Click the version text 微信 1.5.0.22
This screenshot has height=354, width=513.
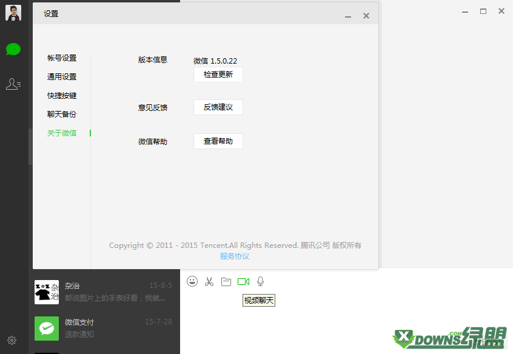click(x=215, y=61)
